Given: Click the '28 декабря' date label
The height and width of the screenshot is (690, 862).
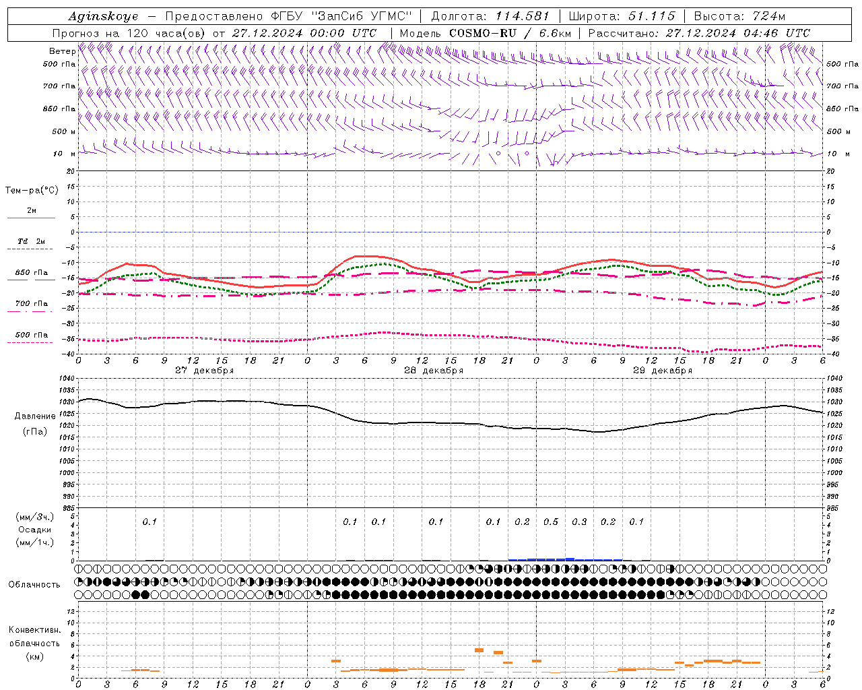Looking at the screenshot, I should 434,371.
